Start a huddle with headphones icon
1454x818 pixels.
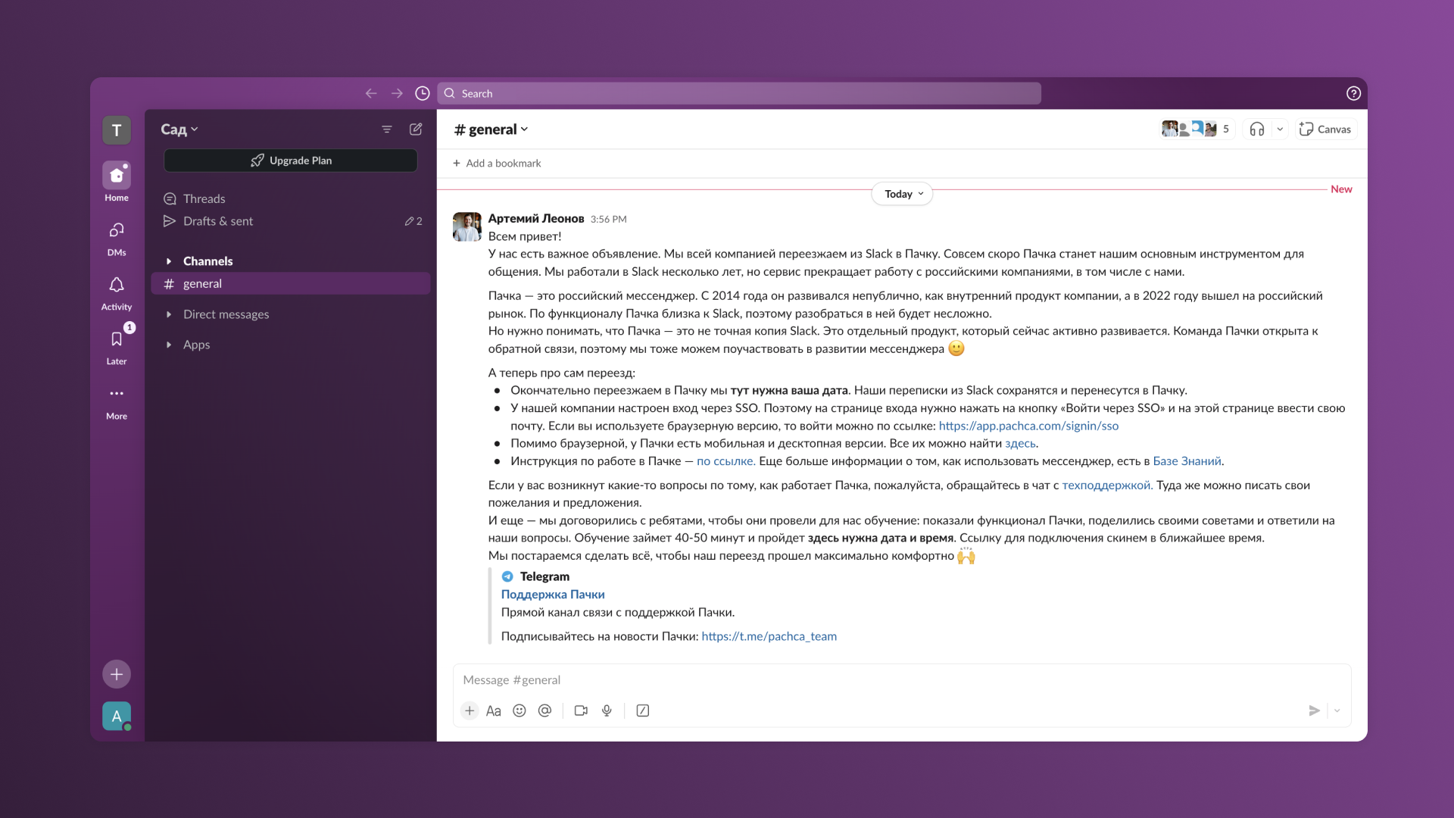[x=1257, y=130]
